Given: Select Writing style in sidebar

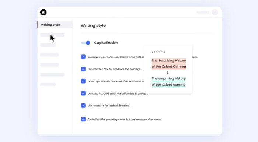Looking at the screenshot, I should 55,25.
